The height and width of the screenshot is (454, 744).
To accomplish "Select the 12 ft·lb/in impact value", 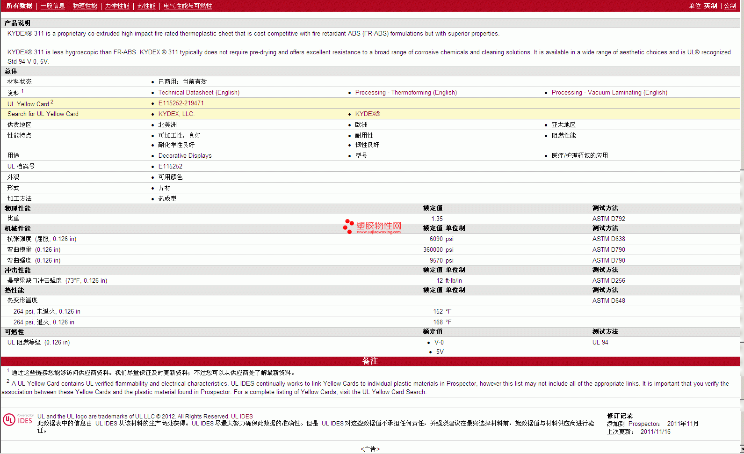I will point(449,281).
